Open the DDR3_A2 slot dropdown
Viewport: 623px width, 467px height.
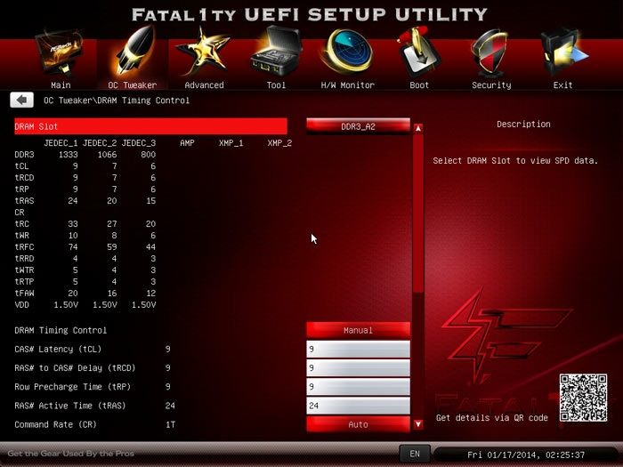tap(358, 126)
